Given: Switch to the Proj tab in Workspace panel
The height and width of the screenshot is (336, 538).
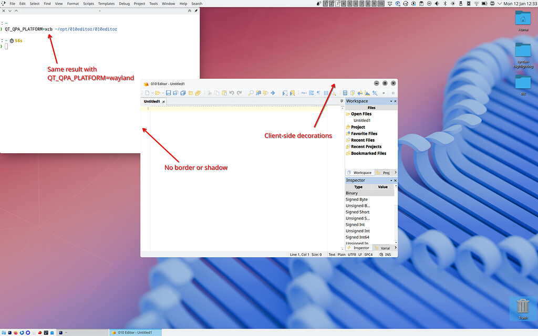Looking at the screenshot, I should click(385, 172).
